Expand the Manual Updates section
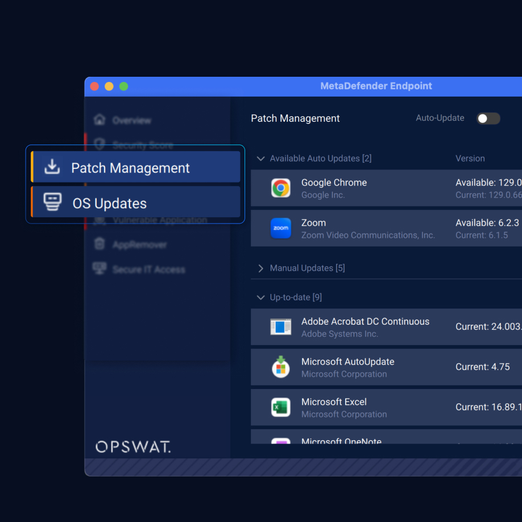522x522 pixels. pos(260,268)
